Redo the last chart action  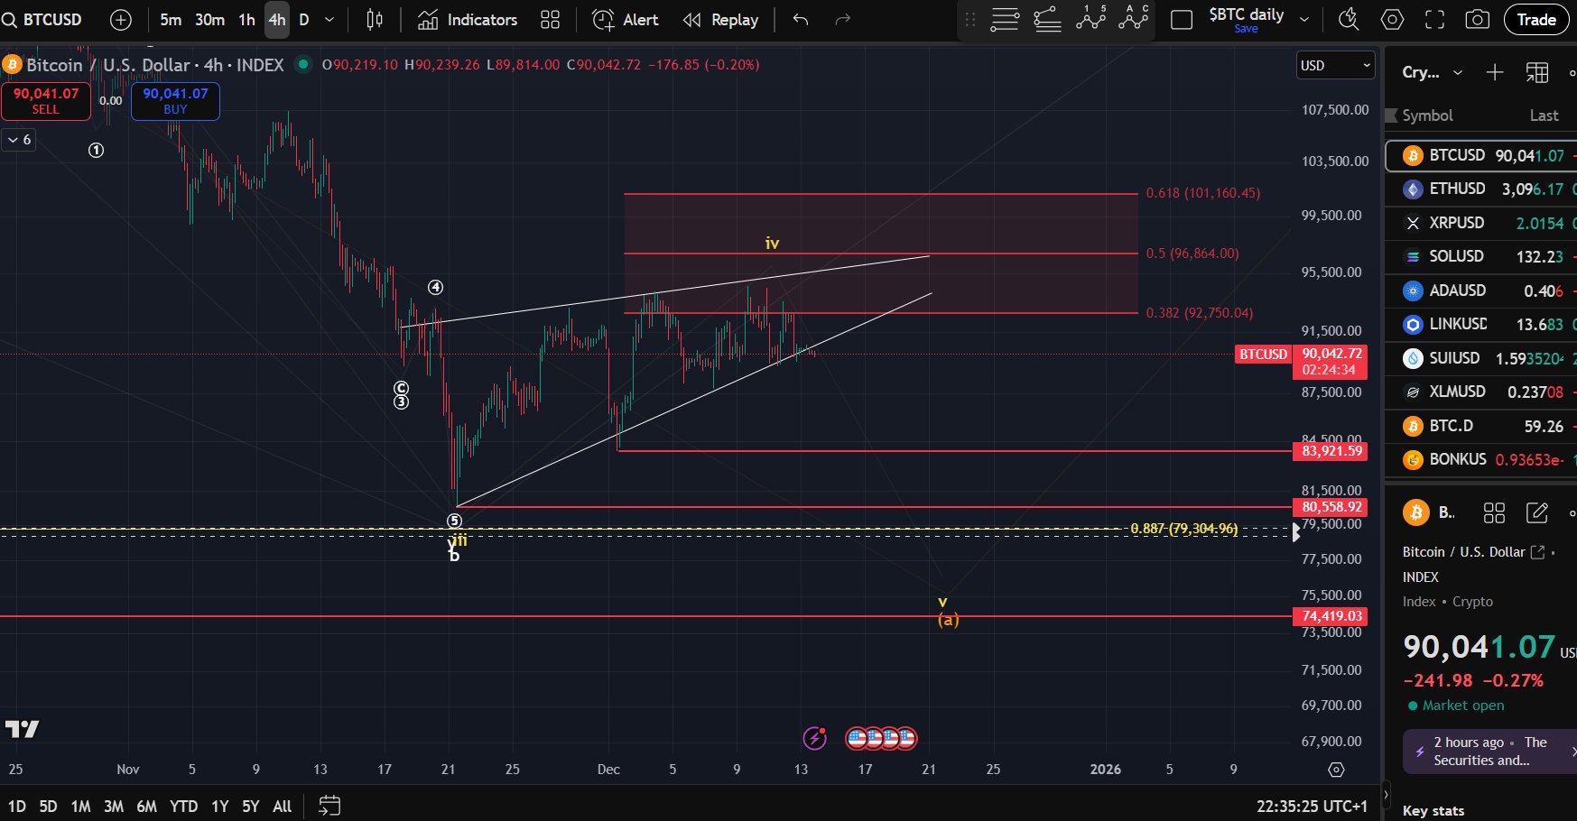pyautogui.click(x=842, y=20)
